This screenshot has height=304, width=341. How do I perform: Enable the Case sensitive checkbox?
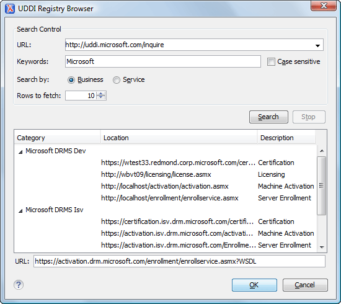(271, 61)
